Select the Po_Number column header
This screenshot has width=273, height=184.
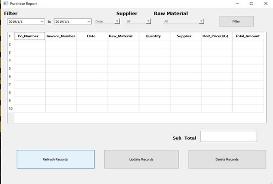click(x=30, y=36)
